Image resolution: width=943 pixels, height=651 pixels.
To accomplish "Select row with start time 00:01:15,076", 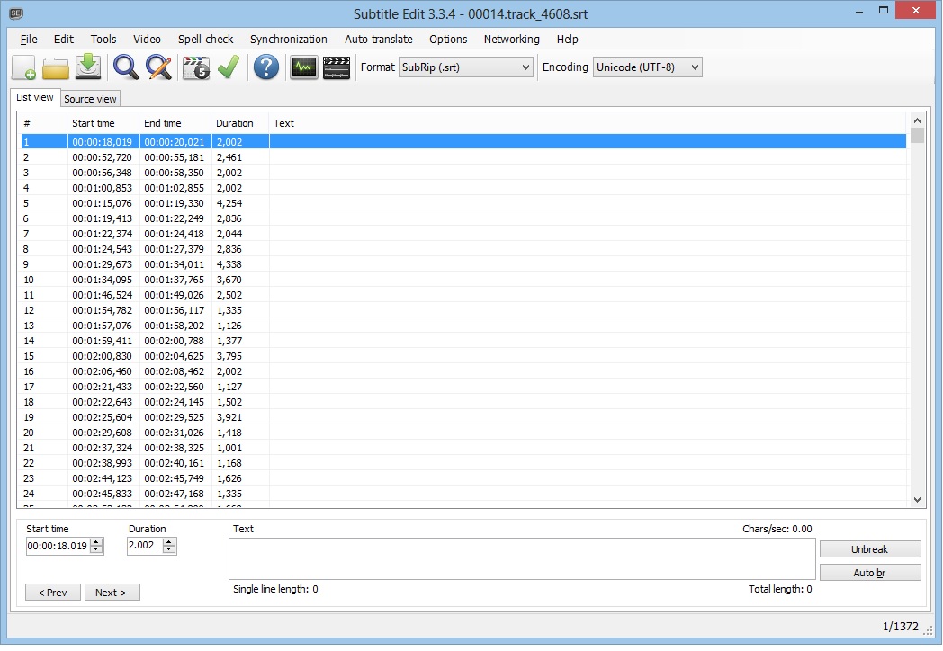I will tap(463, 203).
